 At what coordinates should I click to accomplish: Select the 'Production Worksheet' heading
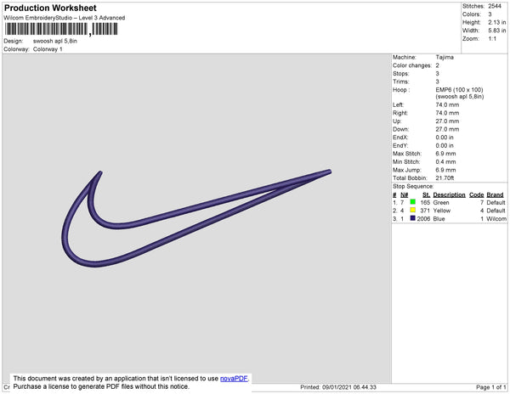(x=50, y=8)
